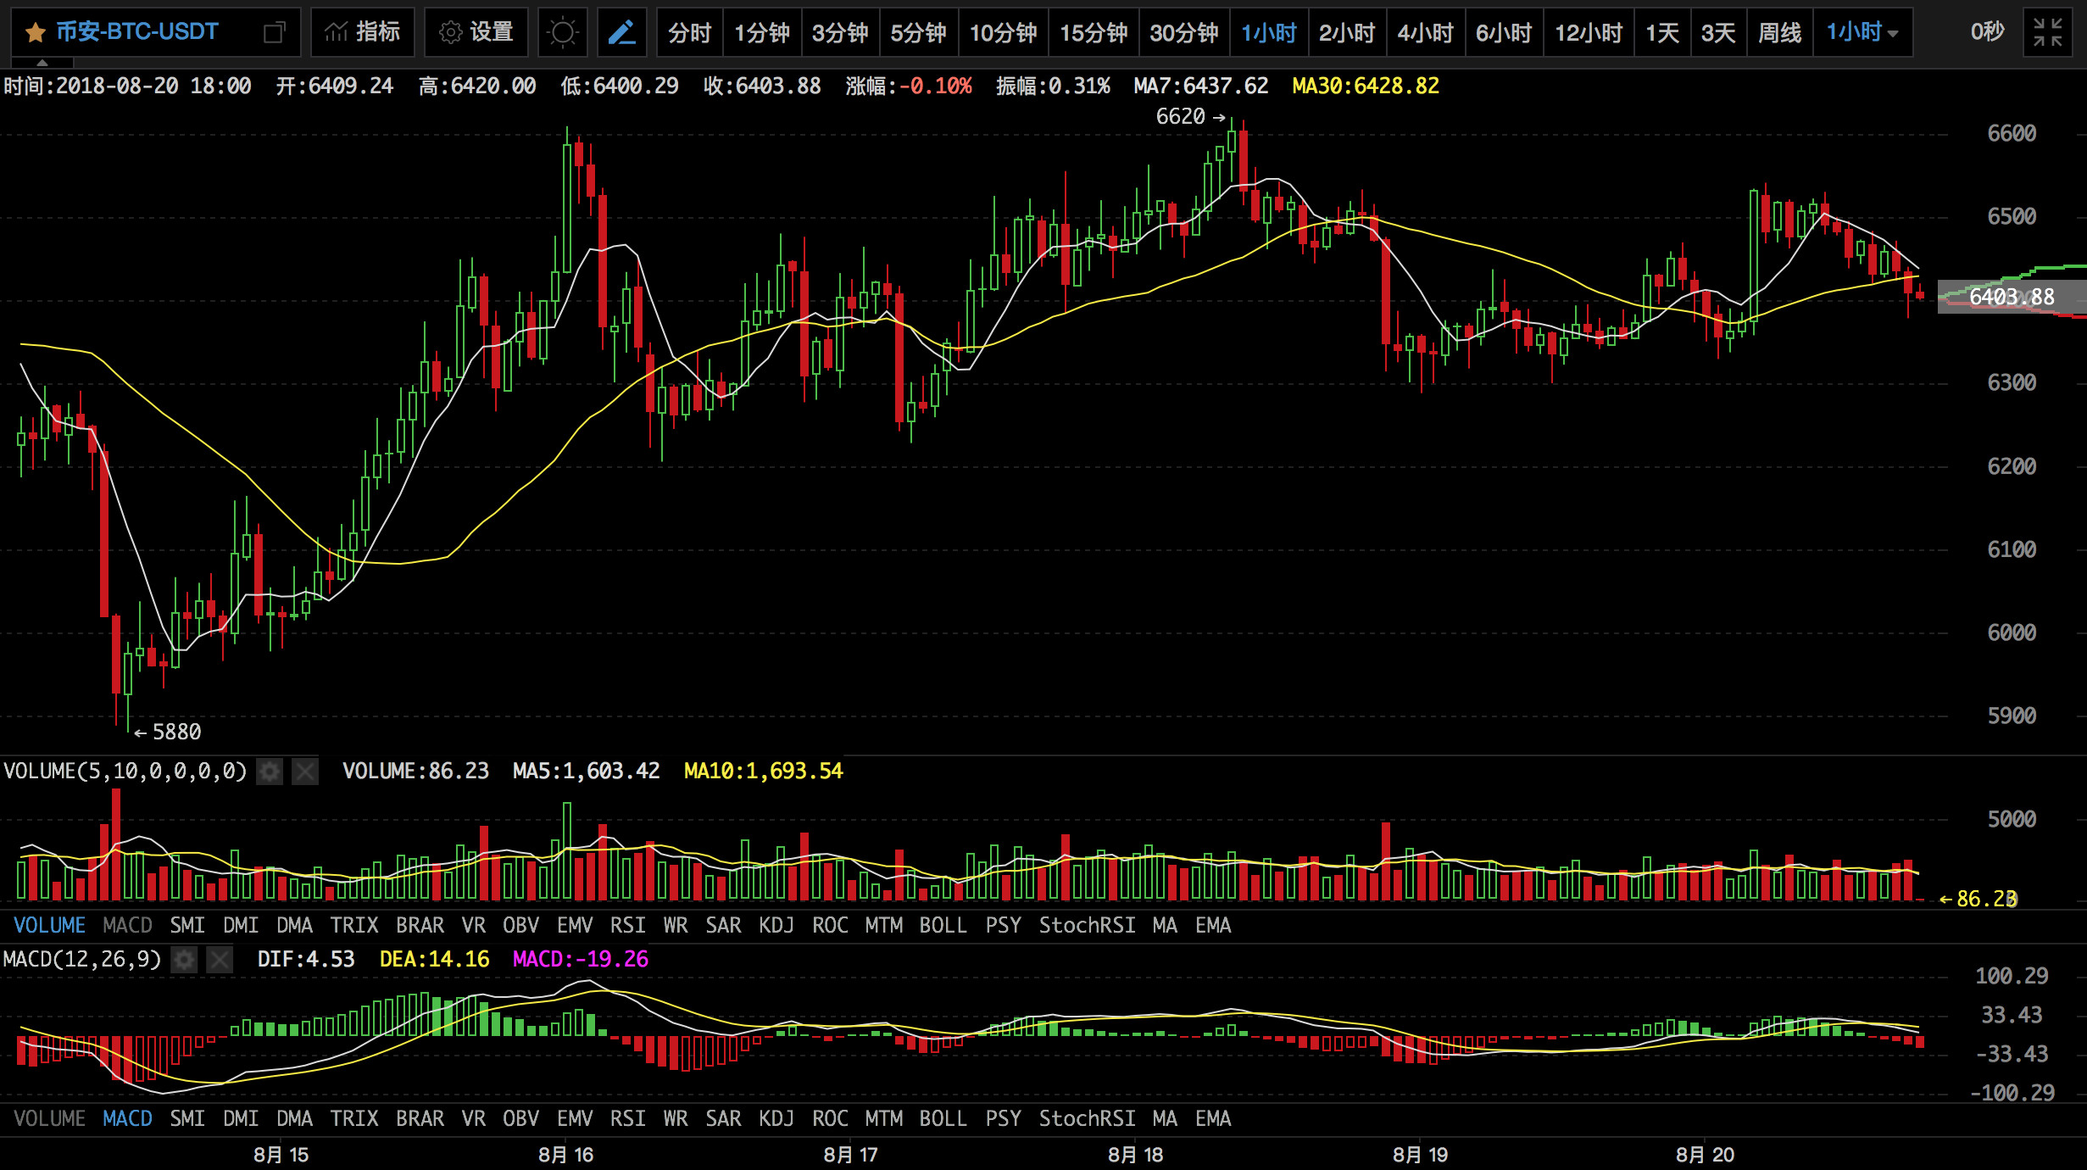Viewport: 2087px width, 1170px height.
Task: Click the MA10:1,693.54 volume label
Action: [x=763, y=771]
